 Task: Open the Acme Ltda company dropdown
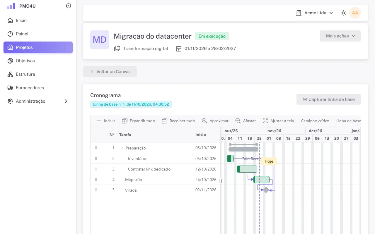315,13
